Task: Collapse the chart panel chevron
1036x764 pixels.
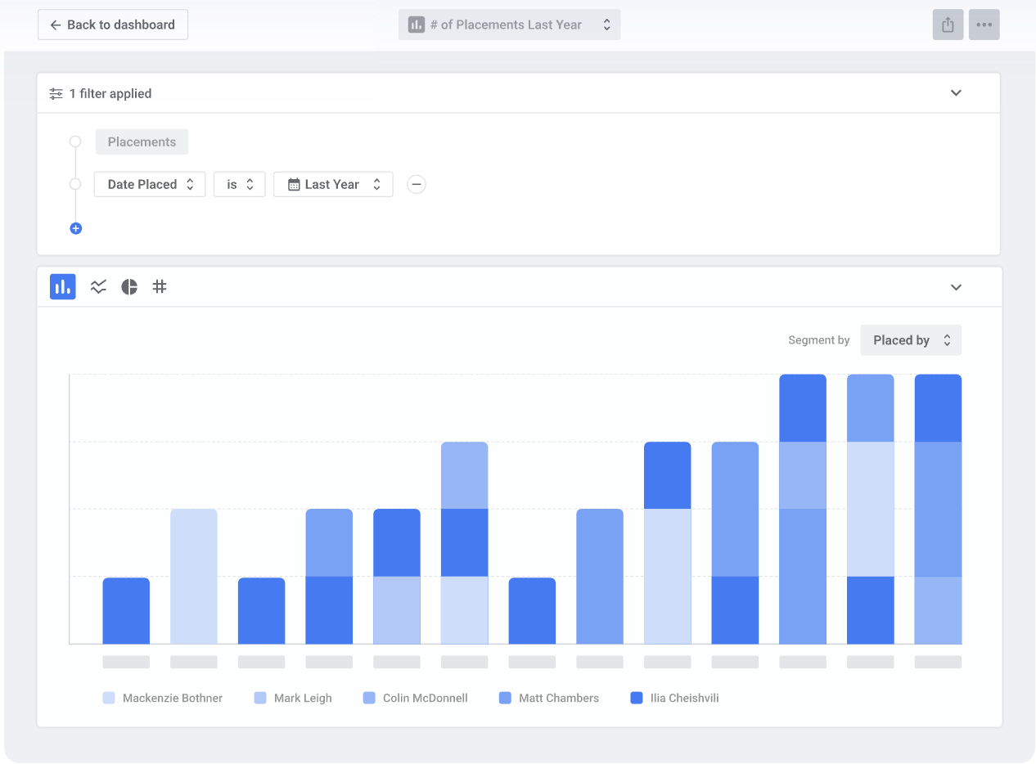Action: (x=956, y=287)
